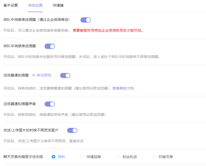This screenshot has width=206, height=166.
Task: Click the eye icon beside 样式预览
Action: (x=34, y=75)
